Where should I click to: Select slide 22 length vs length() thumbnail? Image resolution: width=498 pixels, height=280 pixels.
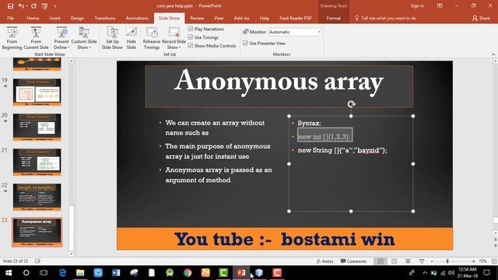[x=37, y=197]
